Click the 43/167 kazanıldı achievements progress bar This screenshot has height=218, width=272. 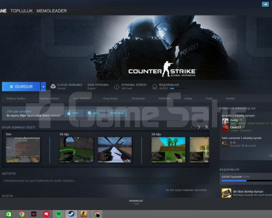tap(247, 181)
